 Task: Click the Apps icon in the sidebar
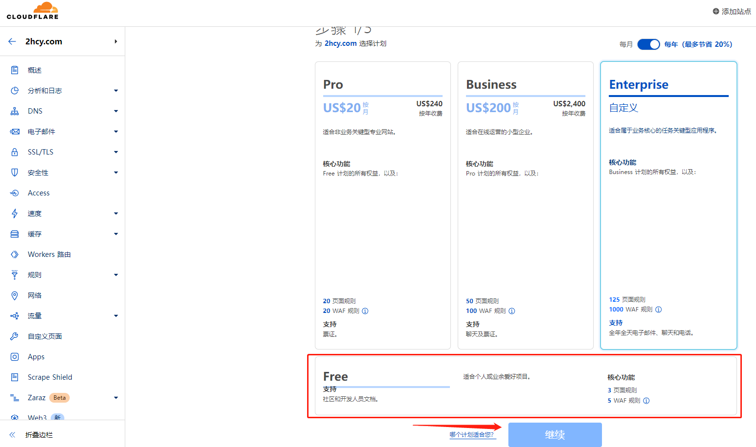click(15, 357)
